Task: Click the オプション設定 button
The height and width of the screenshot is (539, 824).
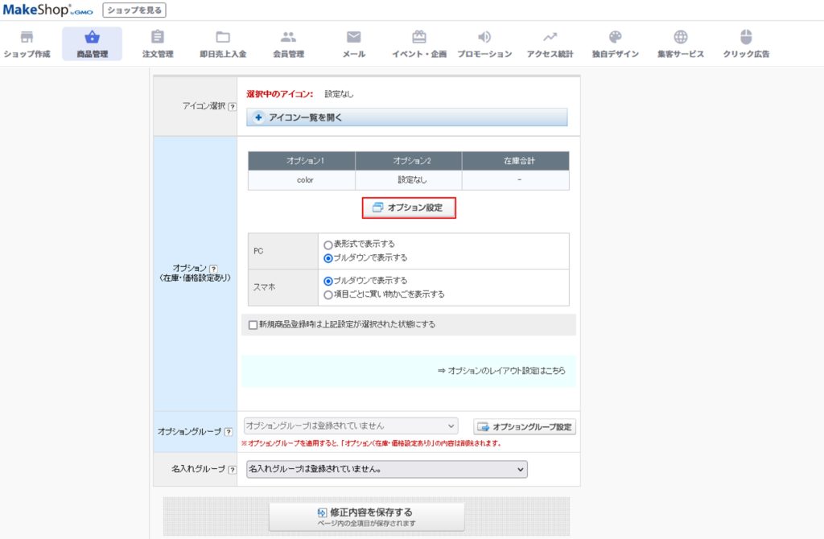Action: point(409,208)
